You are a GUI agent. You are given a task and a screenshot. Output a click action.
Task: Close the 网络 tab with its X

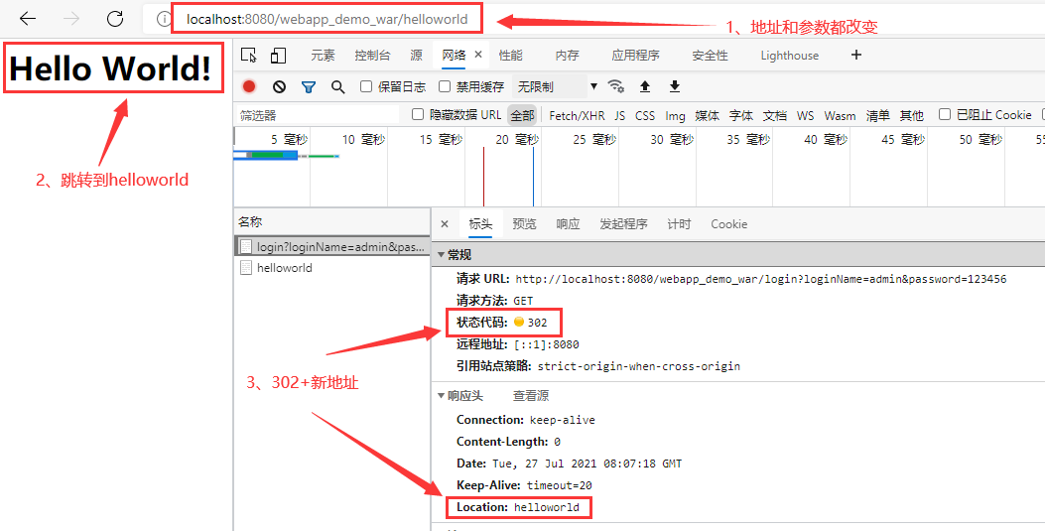pyautogui.click(x=478, y=55)
